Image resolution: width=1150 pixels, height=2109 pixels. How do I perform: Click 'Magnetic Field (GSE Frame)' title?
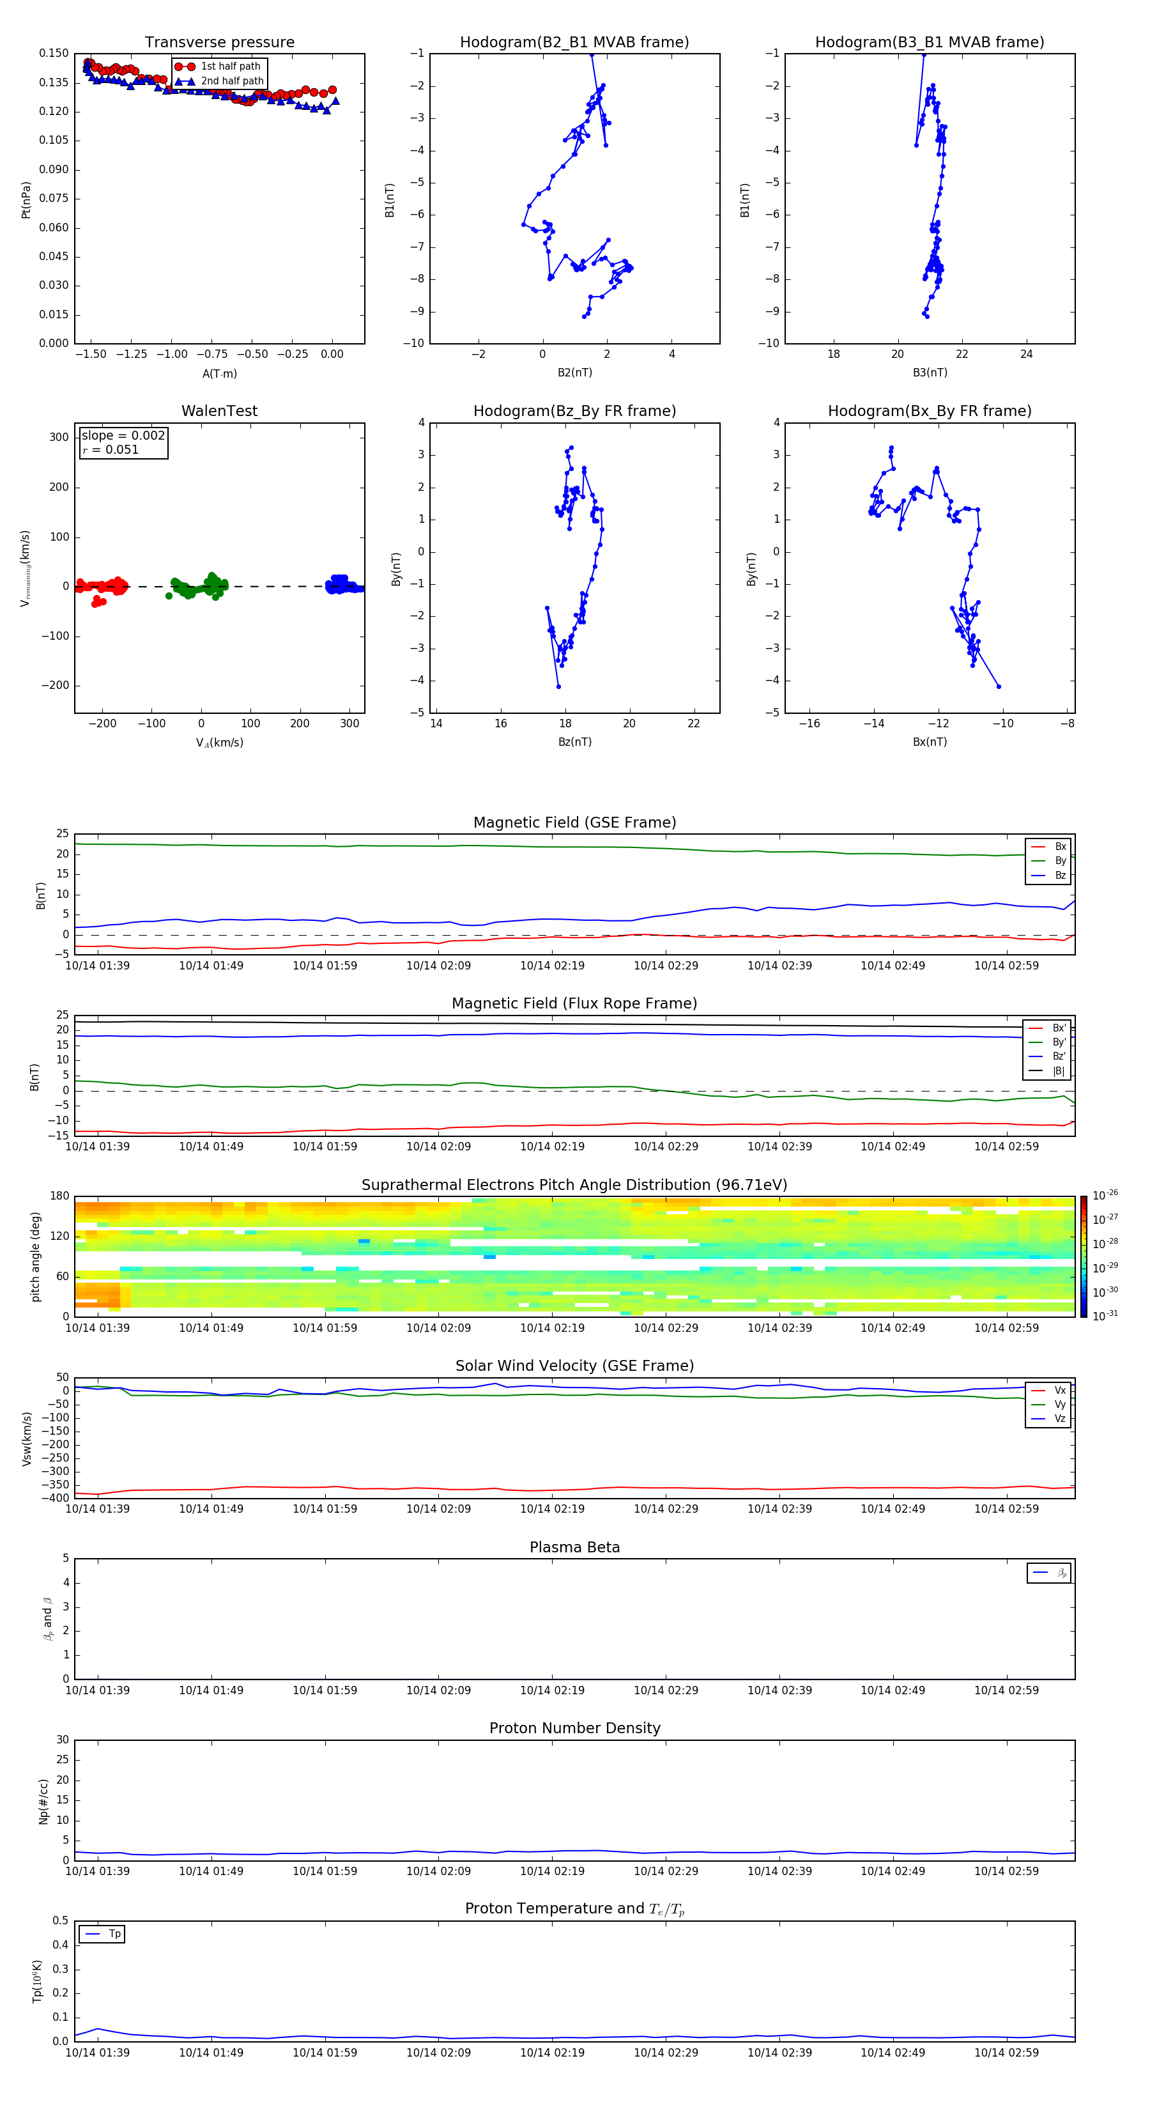click(574, 823)
